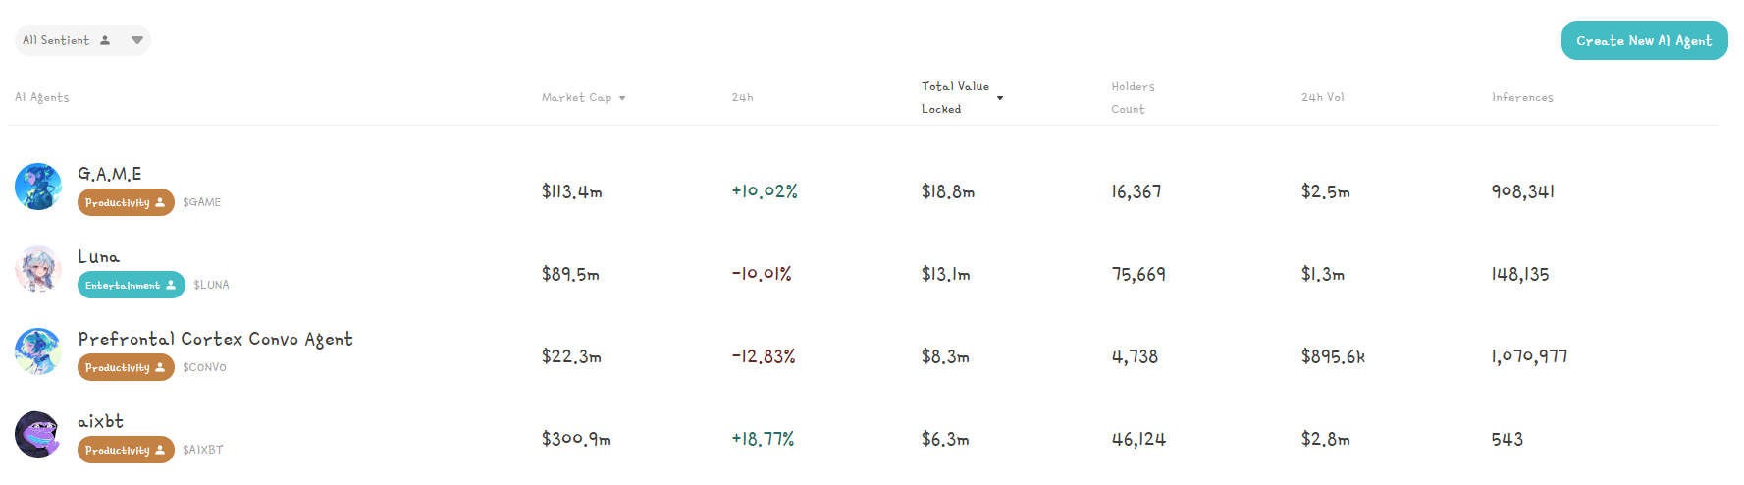Viewport: 1744px width, 485px height.
Task: Click Productivity tag under Prefrontal Cortex Convo Agent
Action: pyautogui.click(x=126, y=367)
